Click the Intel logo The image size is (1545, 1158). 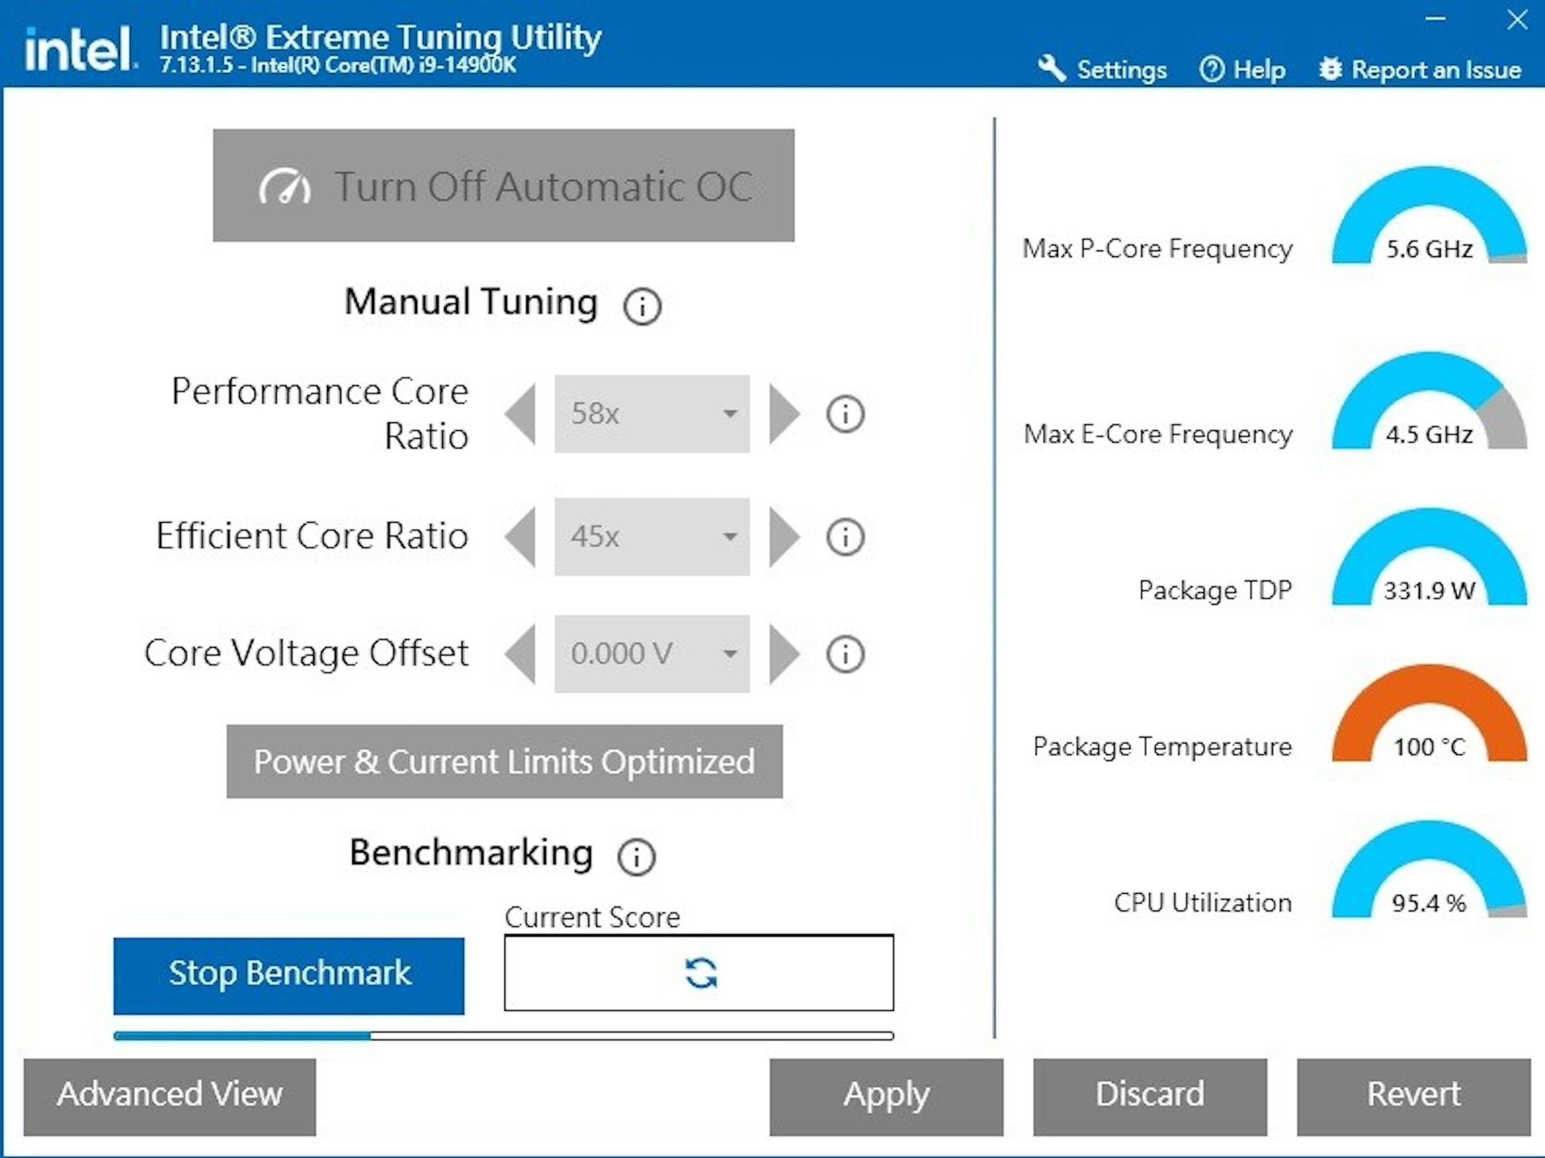[x=78, y=49]
